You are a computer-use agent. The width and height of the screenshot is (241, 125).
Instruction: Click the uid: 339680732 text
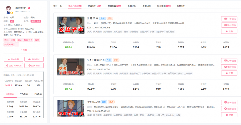22,11
